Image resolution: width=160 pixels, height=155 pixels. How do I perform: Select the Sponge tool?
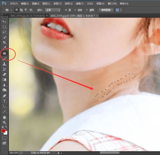[x=4, y=90]
